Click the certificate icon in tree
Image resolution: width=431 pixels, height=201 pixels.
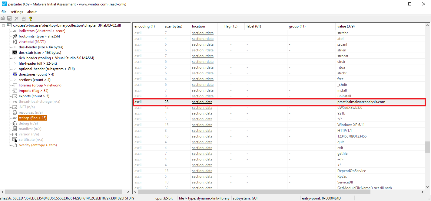point(15,140)
